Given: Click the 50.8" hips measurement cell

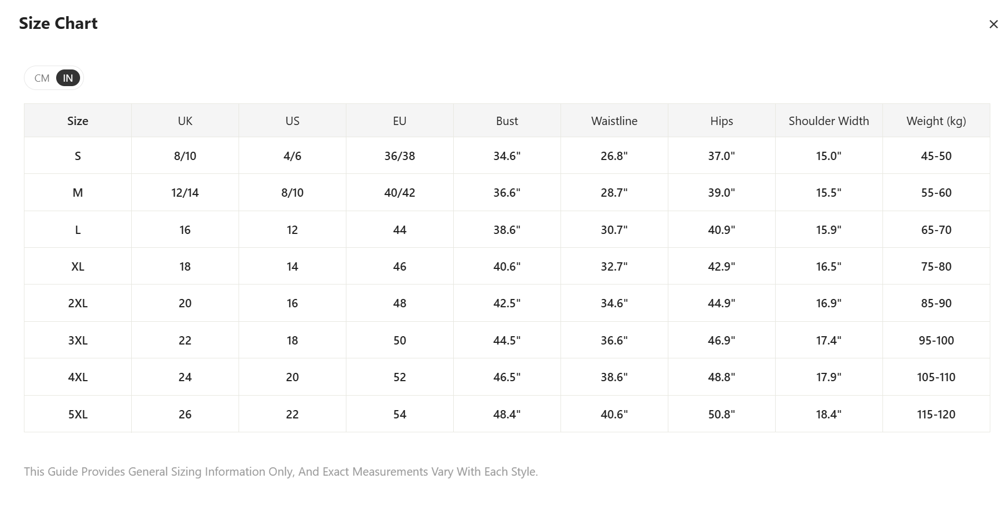Looking at the screenshot, I should click(x=721, y=415).
